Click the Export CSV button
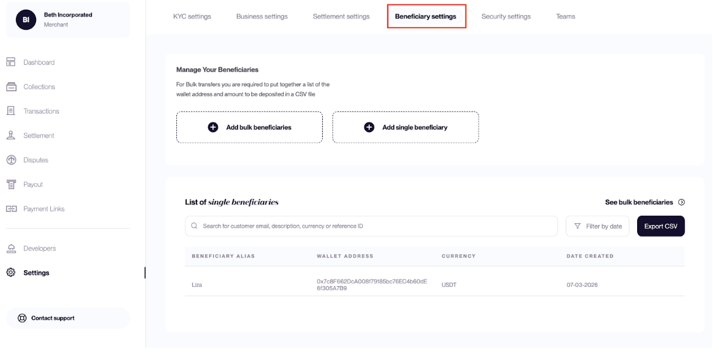This screenshot has width=719, height=356. coord(661,226)
